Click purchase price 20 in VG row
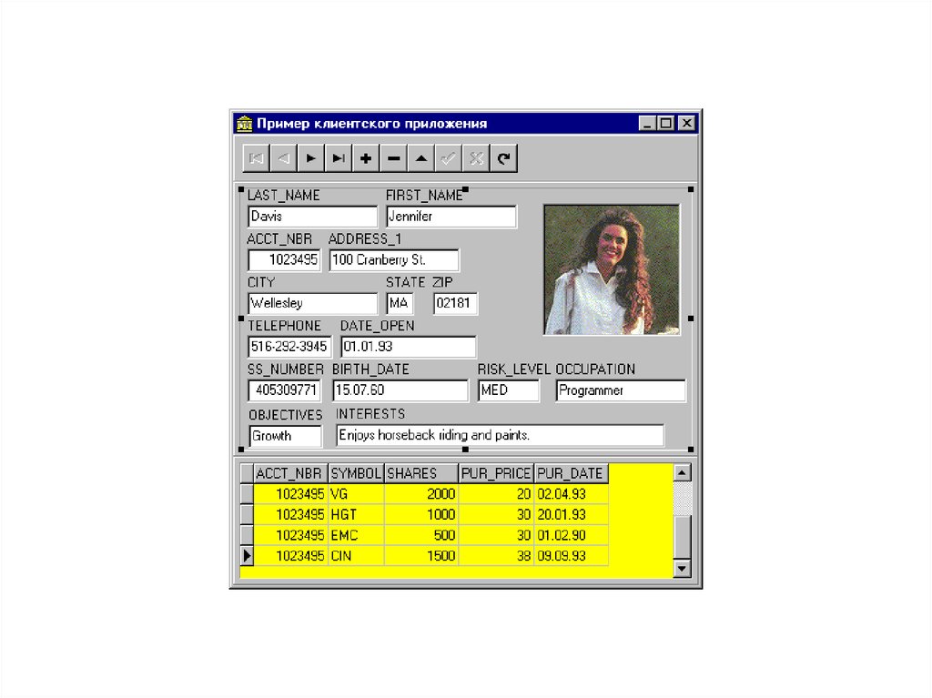932x698 pixels. point(496,494)
